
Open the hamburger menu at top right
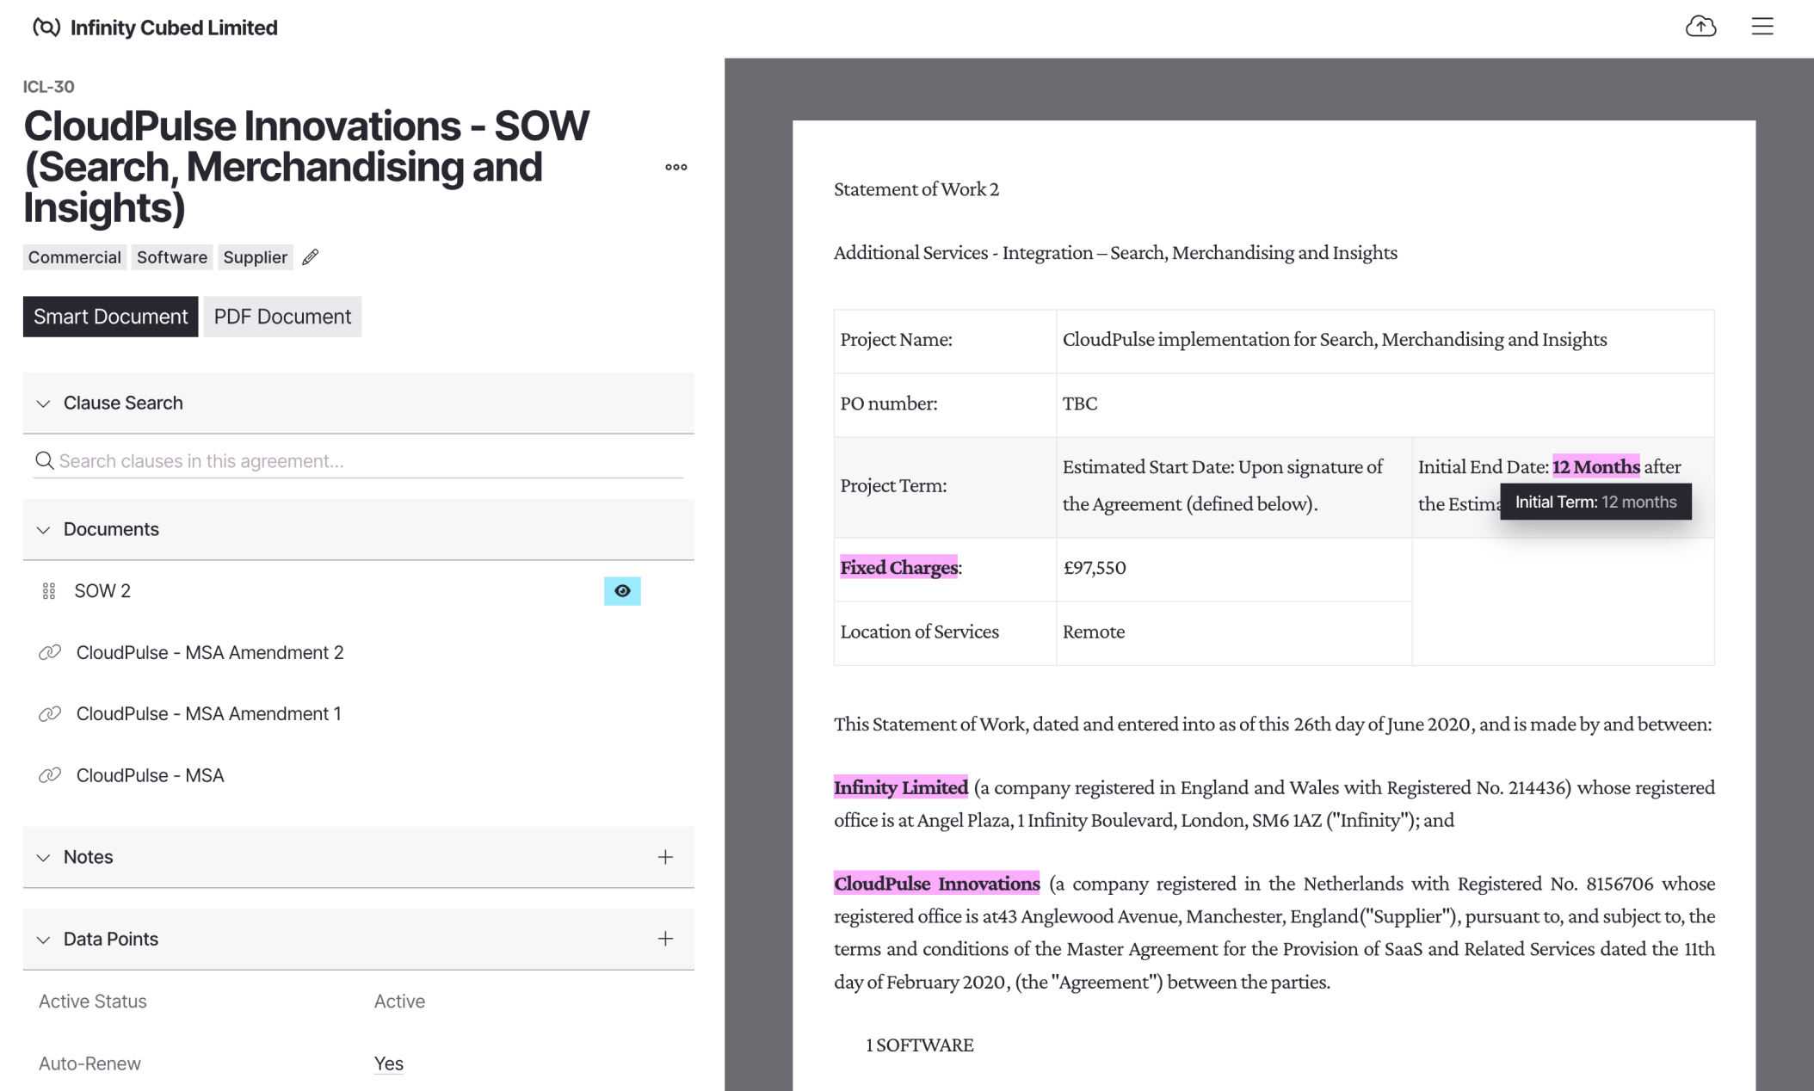point(1762,27)
